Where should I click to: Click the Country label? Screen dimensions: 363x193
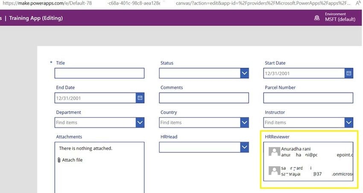169,112
